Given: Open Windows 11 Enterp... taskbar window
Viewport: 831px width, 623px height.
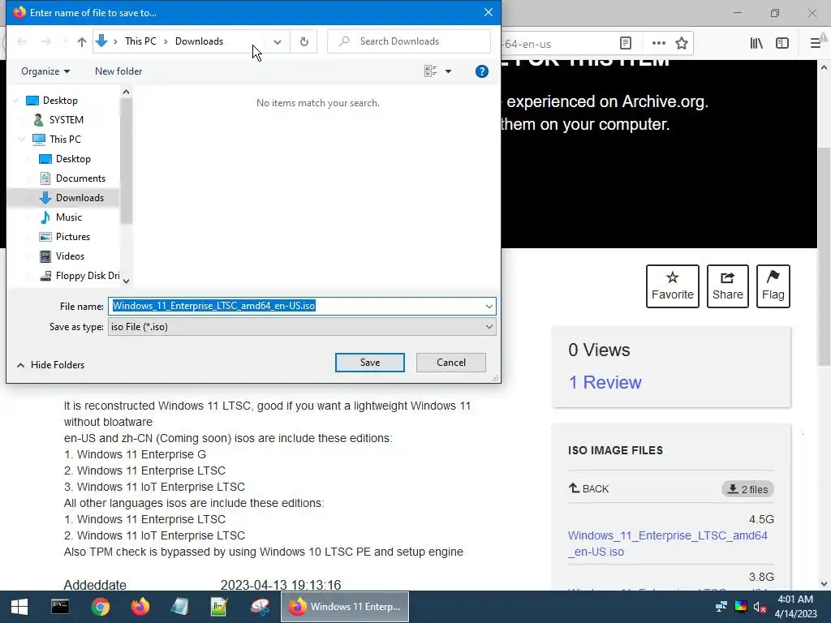Looking at the screenshot, I should click(x=344, y=607).
